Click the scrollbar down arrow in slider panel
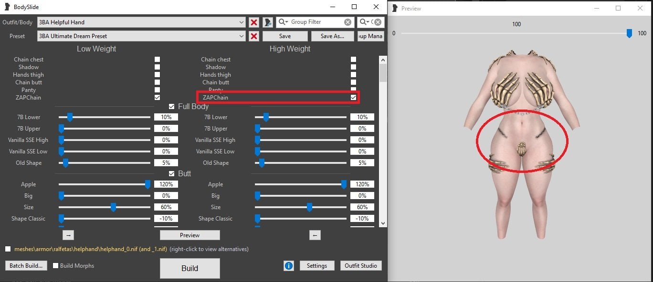Screen dimensions: 653x282 pyautogui.click(x=383, y=223)
